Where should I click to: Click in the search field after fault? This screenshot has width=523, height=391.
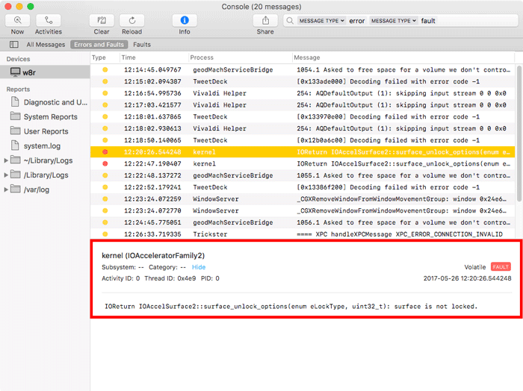pos(477,21)
